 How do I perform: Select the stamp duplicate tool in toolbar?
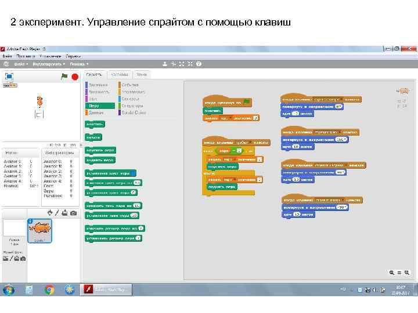165,64
